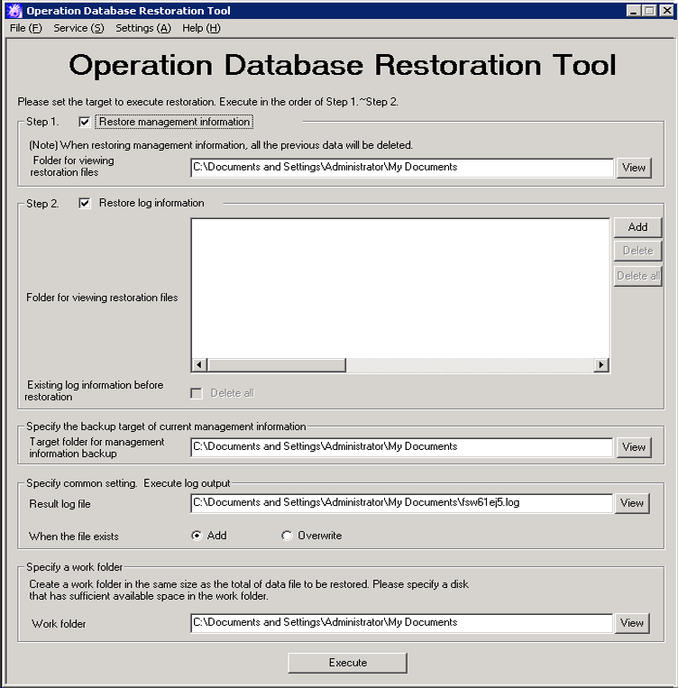Click the 'Restore management information' label text
Image resolution: width=678 pixels, height=688 pixels.
pyautogui.click(x=174, y=122)
